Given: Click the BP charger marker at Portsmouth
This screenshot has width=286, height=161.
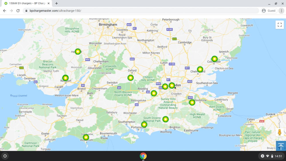Looking at the screenshot, I should 144,124.
